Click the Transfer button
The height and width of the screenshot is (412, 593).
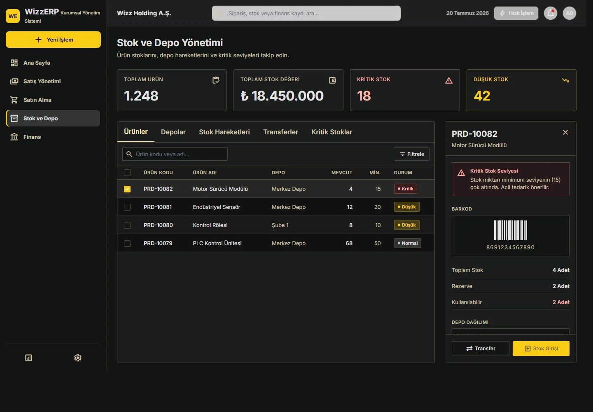point(481,349)
